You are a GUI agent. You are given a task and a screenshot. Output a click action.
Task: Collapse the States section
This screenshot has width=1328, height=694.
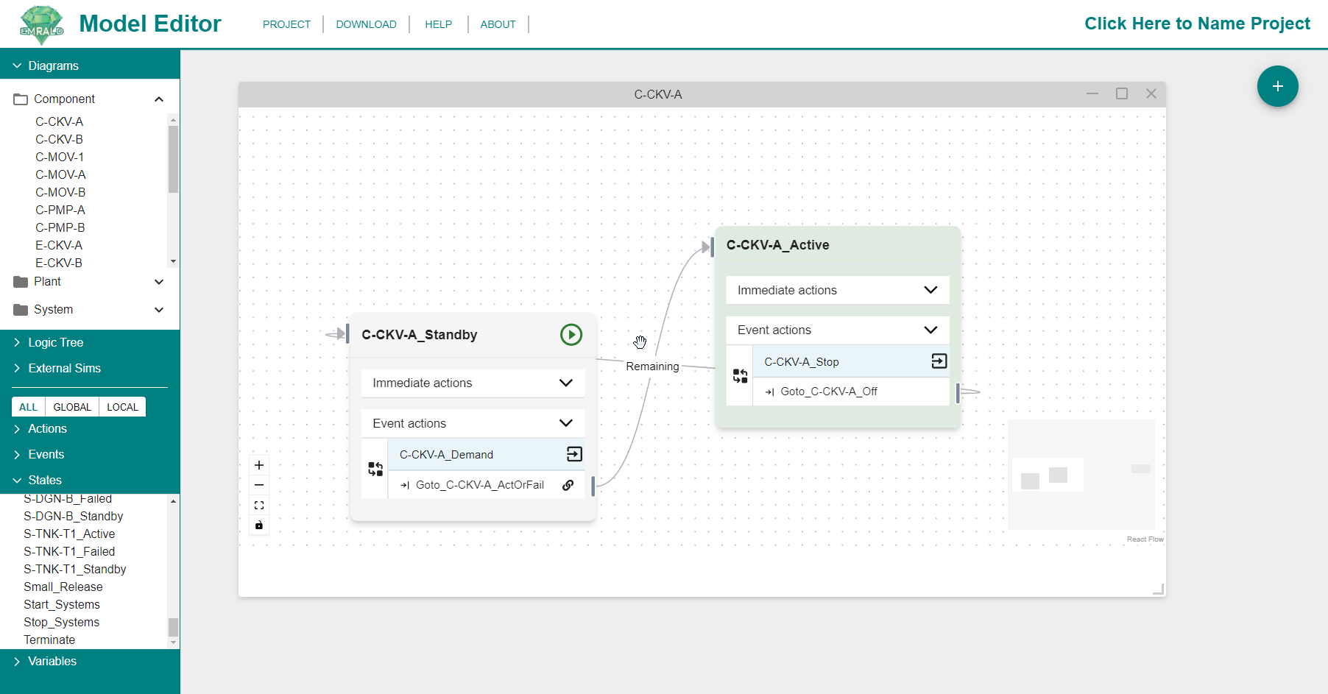click(17, 480)
